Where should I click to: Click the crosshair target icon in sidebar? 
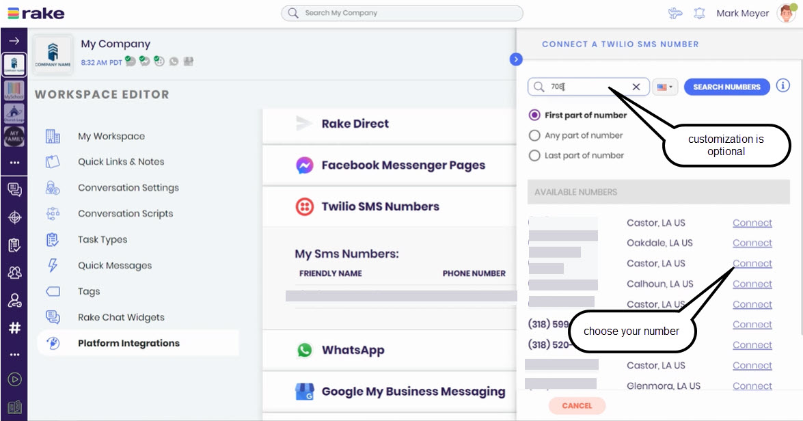[x=14, y=217]
